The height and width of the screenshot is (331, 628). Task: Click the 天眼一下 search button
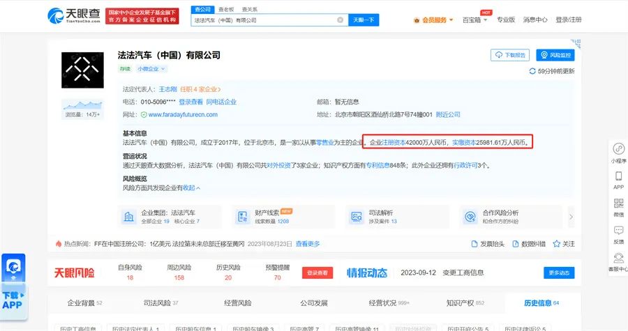click(x=364, y=20)
